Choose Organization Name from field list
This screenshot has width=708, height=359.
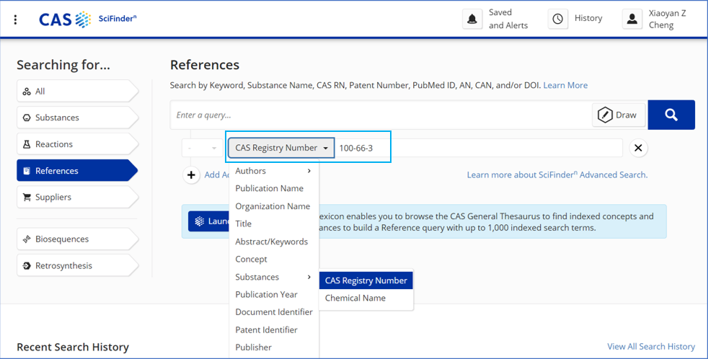274,206
